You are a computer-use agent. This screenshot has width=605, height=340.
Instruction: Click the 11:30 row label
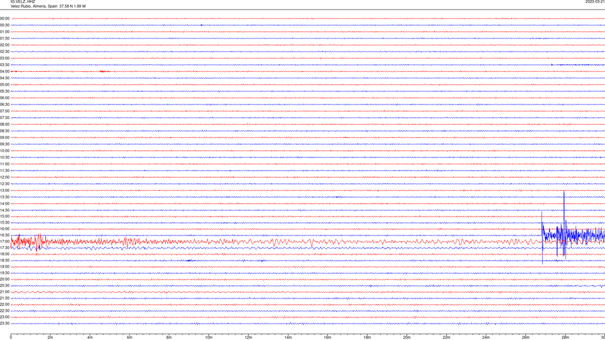(x=4, y=171)
